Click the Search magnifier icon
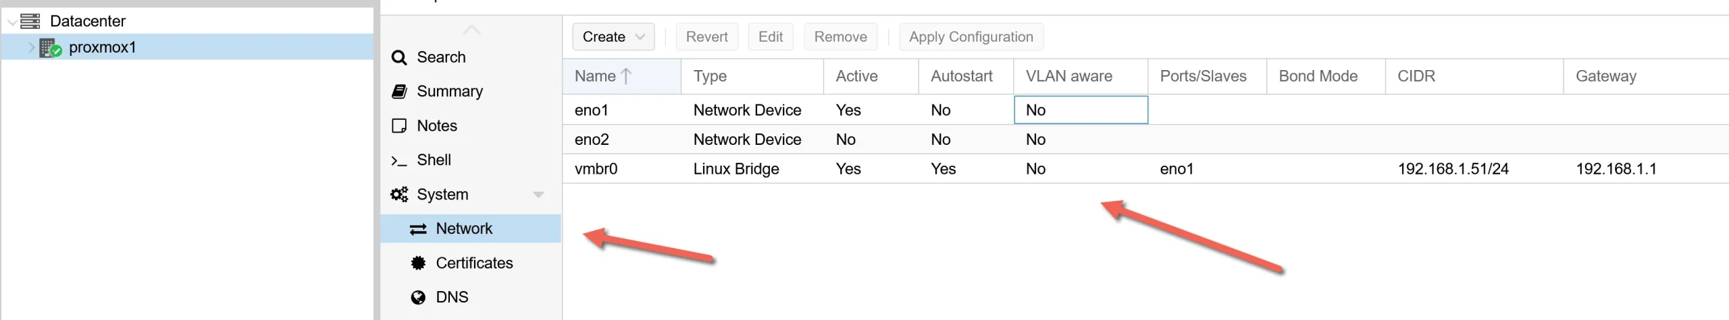 click(399, 58)
